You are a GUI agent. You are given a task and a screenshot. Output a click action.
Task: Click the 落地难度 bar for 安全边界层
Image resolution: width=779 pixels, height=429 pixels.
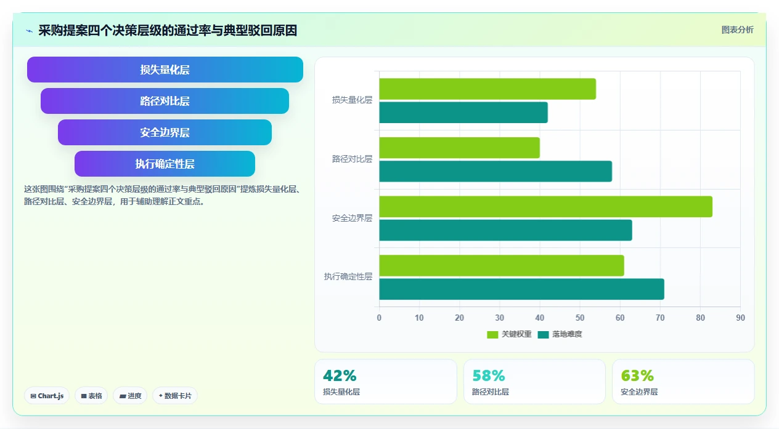505,230
